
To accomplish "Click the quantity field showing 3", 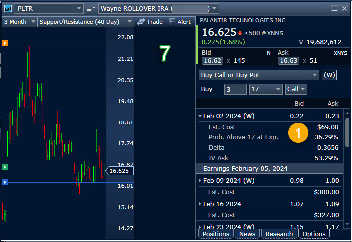I will (x=235, y=89).
